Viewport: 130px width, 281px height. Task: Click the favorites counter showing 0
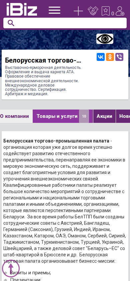113,14
